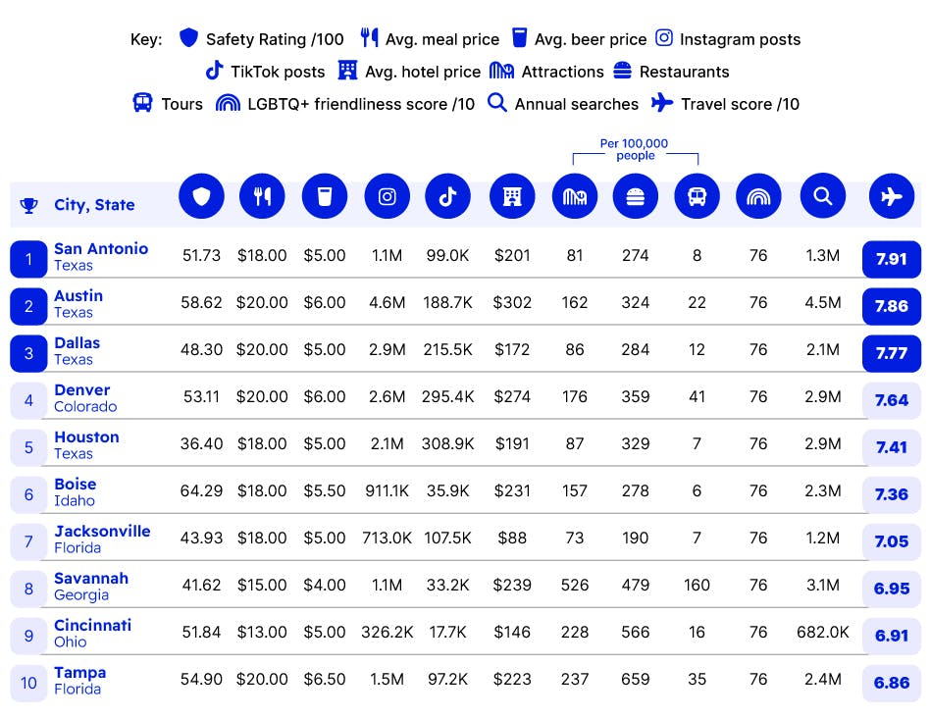Click the TikTok posts column header icon

(x=447, y=197)
